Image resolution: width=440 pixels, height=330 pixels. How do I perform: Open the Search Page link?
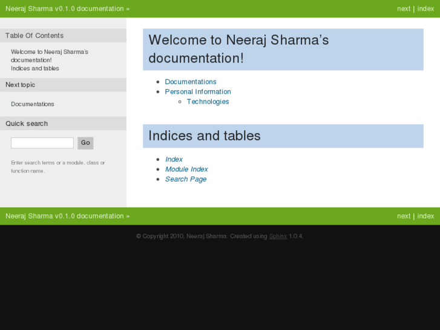point(186,179)
